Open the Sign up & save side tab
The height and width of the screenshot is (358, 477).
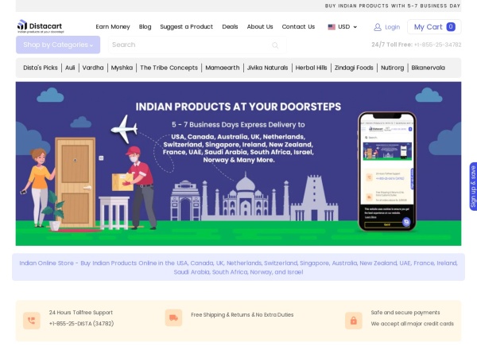point(472,186)
